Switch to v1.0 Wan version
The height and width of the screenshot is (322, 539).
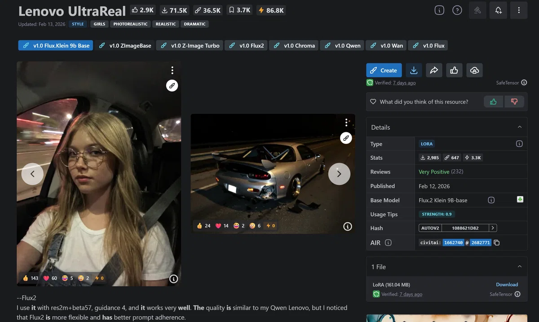[x=386, y=45]
